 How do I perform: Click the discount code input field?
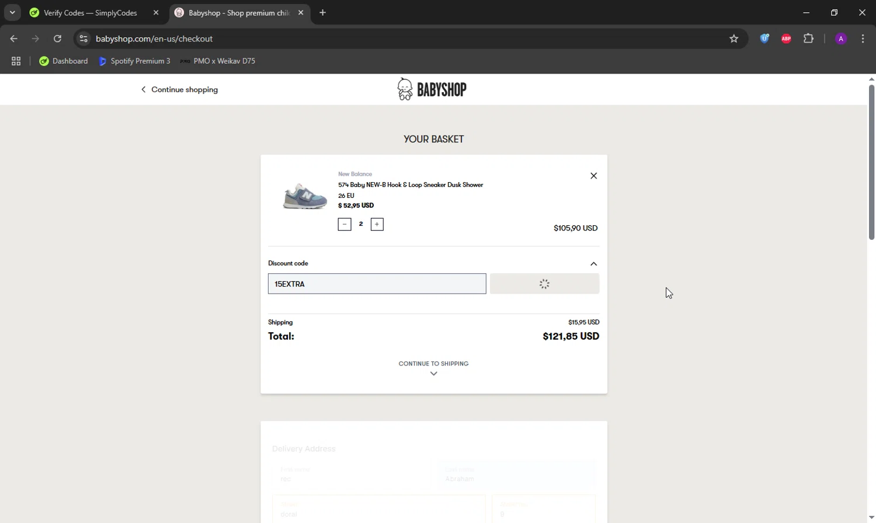[377, 284]
